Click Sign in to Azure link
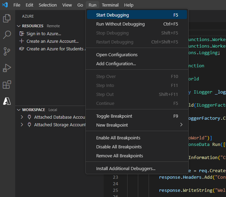This screenshot has width=226, height=197. [x=44, y=33]
